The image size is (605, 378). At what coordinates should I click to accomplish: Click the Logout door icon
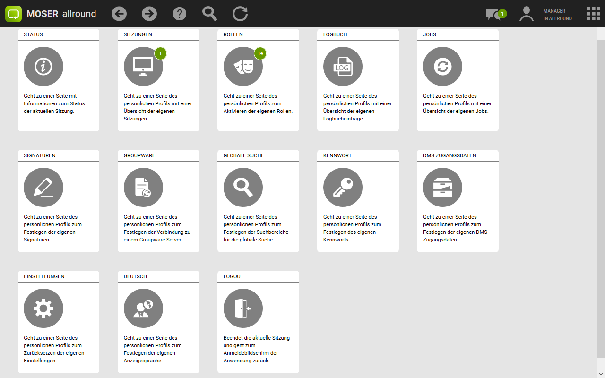(x=243, y=309)
